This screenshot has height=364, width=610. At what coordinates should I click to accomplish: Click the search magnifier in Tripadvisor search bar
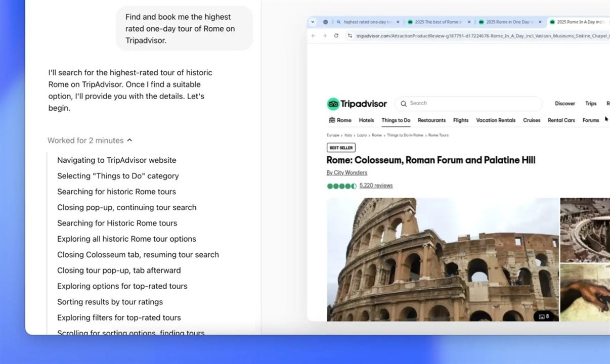click(x=404, y=104)
